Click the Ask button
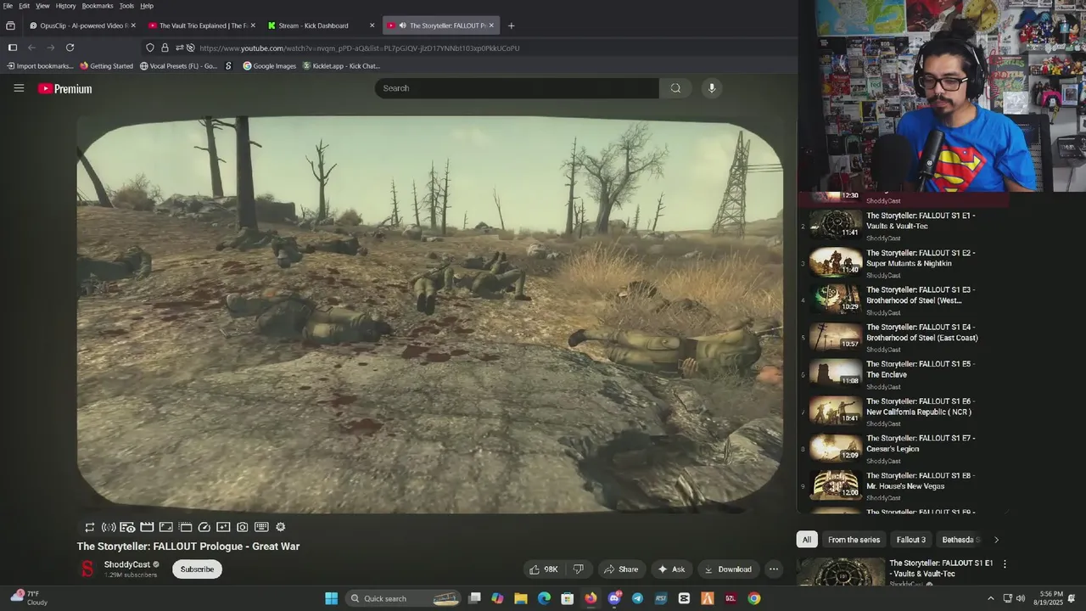1086x611 pixels. (671, 569)
